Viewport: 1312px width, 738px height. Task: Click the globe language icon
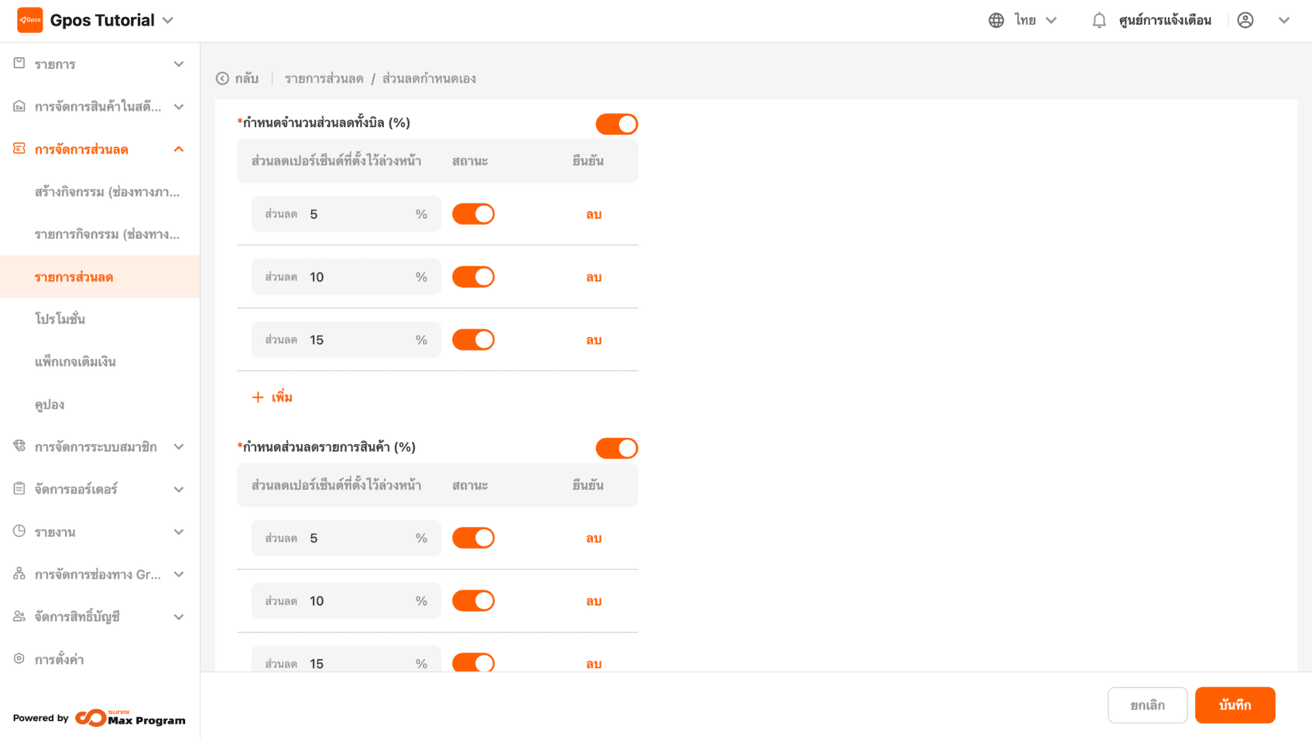tap(996, 20)
